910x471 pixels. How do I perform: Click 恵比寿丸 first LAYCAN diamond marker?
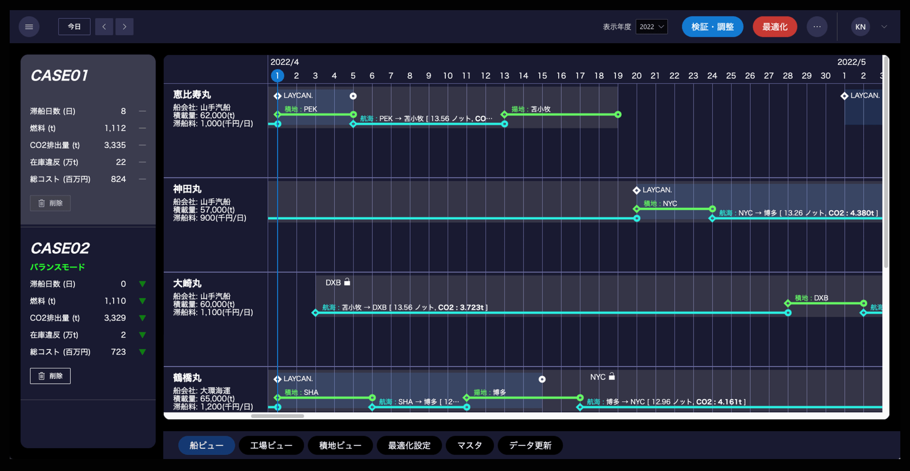coord(278,96)
